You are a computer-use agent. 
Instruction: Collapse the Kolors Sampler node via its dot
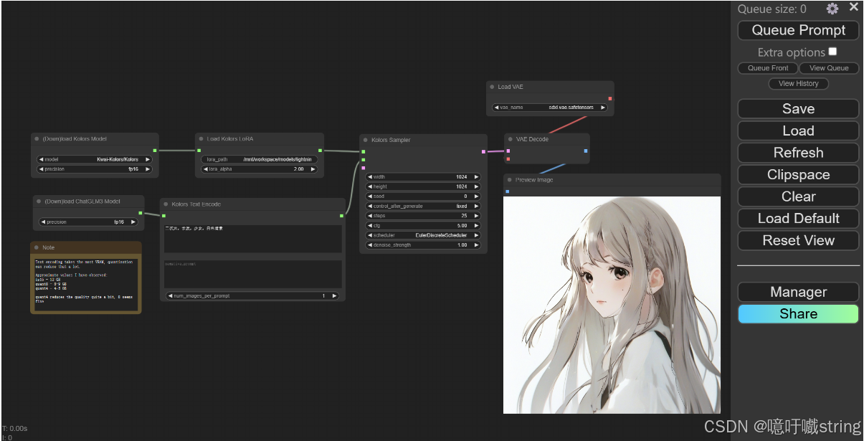365,140
